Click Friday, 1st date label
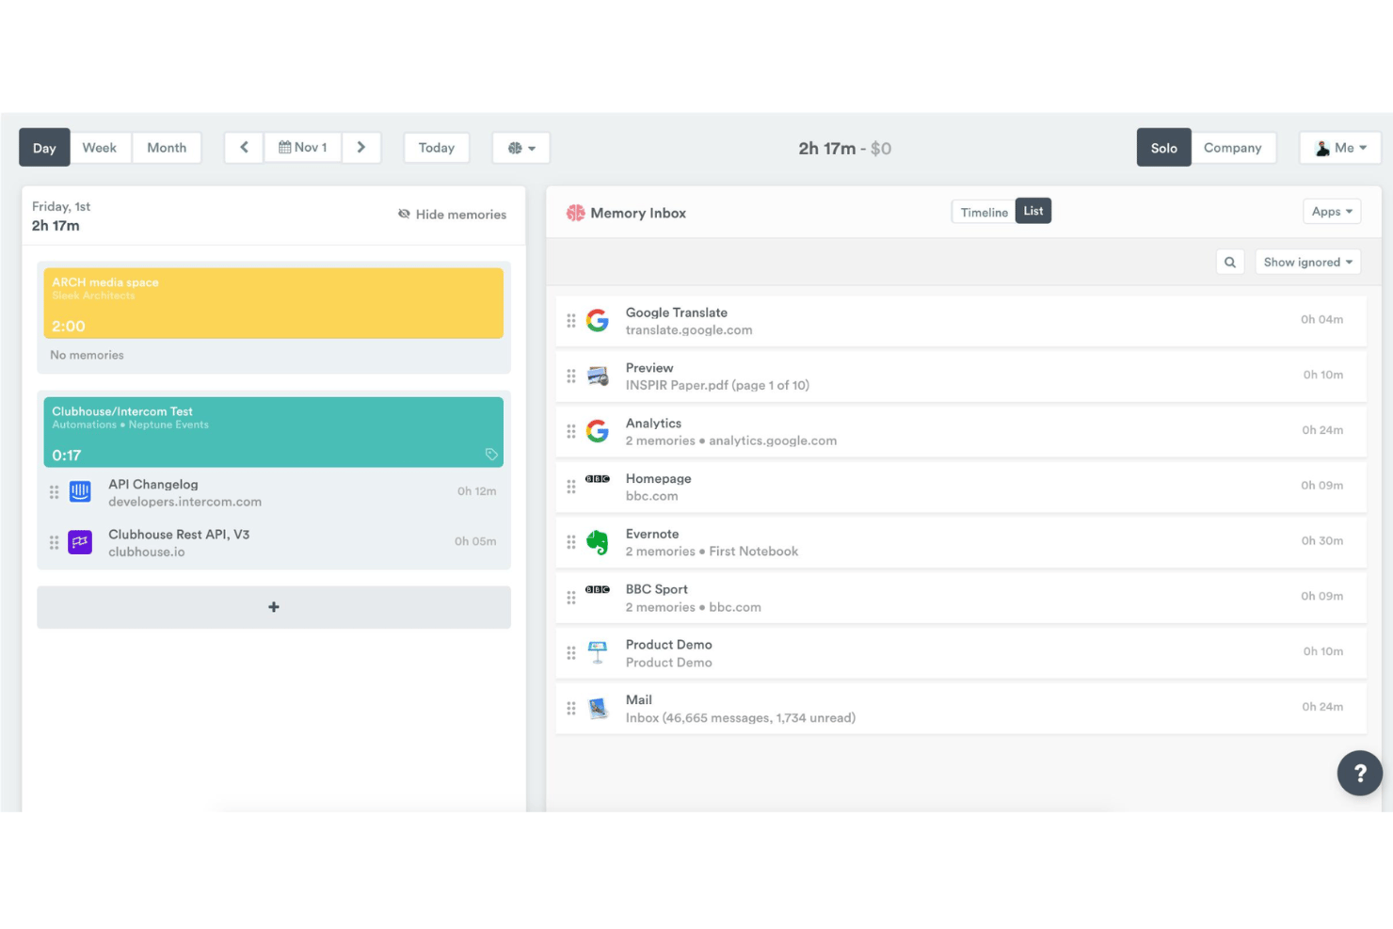Image resolution: width=1393 pixels, height=929 pixels. 61,206
